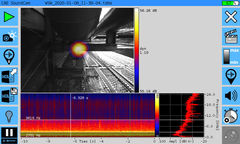Click the battery 67% indicator

pyautogui.click(x=229, y=3)
